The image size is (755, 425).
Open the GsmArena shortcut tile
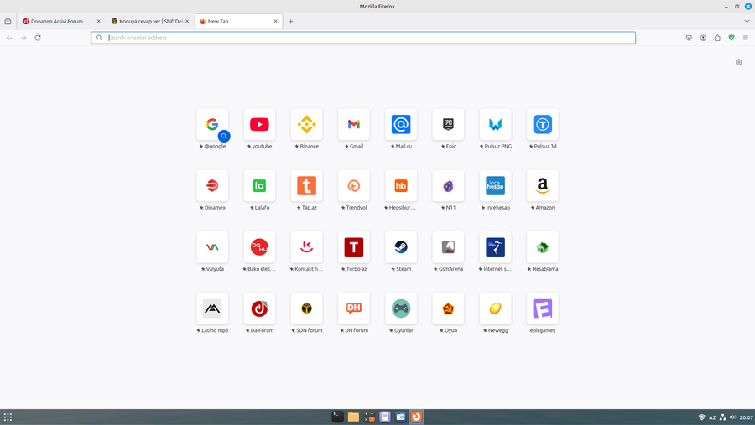[448, 247]
